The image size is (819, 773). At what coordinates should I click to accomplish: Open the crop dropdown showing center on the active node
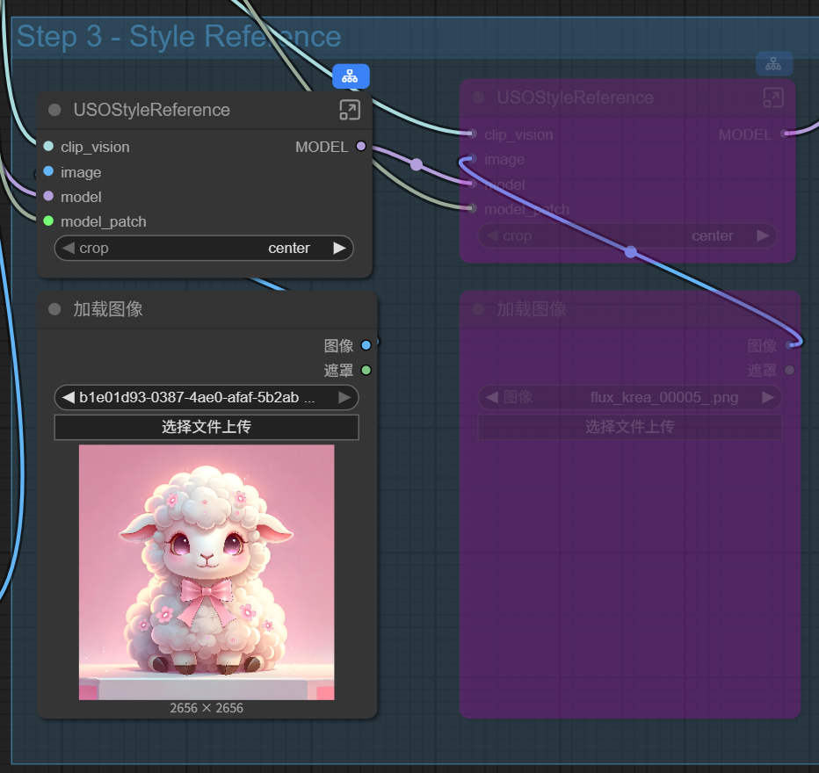click(204, 248)
